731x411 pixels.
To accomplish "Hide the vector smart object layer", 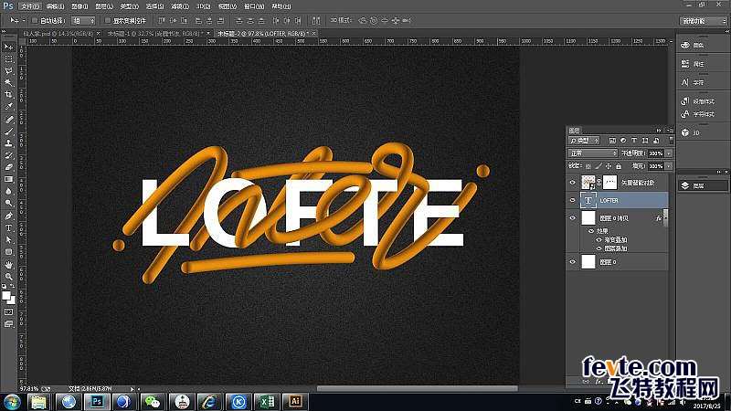I will click(573, 183).
